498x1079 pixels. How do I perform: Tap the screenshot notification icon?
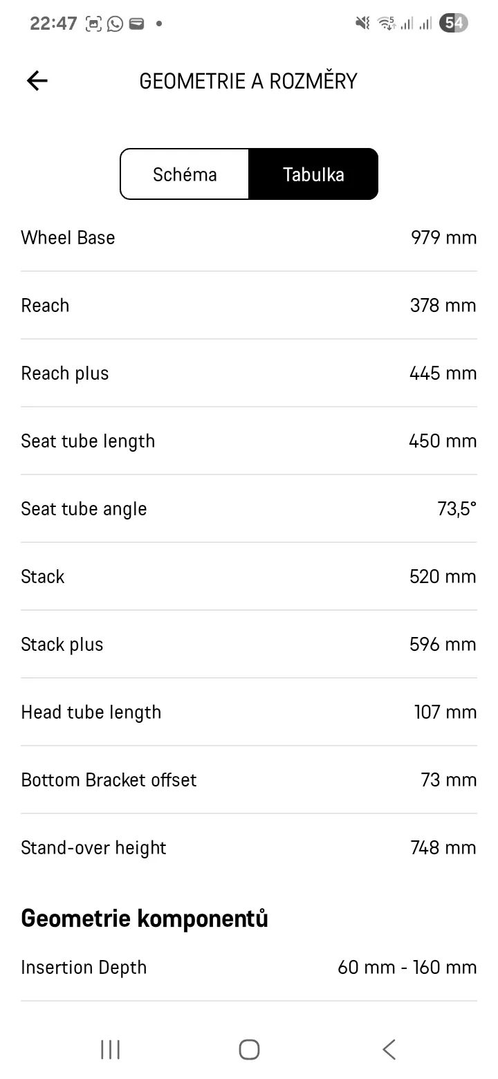tap(93, 24)
